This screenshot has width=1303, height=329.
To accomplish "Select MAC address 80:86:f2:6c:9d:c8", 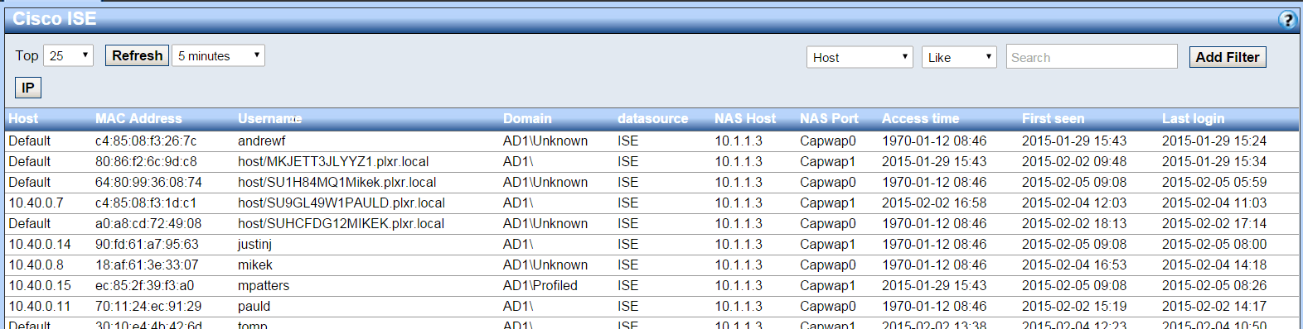I will point(146,161).
